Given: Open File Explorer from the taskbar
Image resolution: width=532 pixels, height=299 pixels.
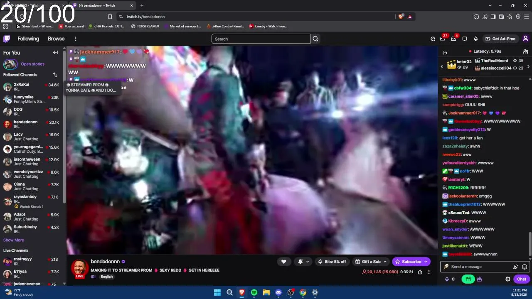Looking at the screenshot, I should tap(266, 292).
